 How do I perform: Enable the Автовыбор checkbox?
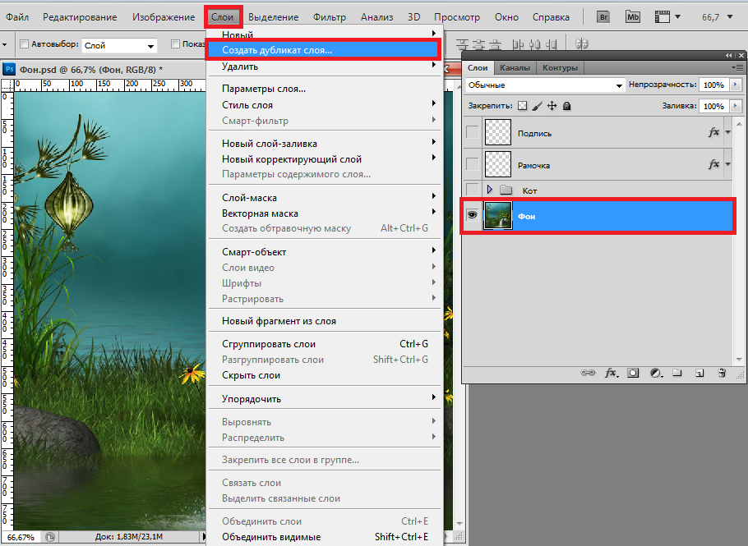(x=24, y=44)
